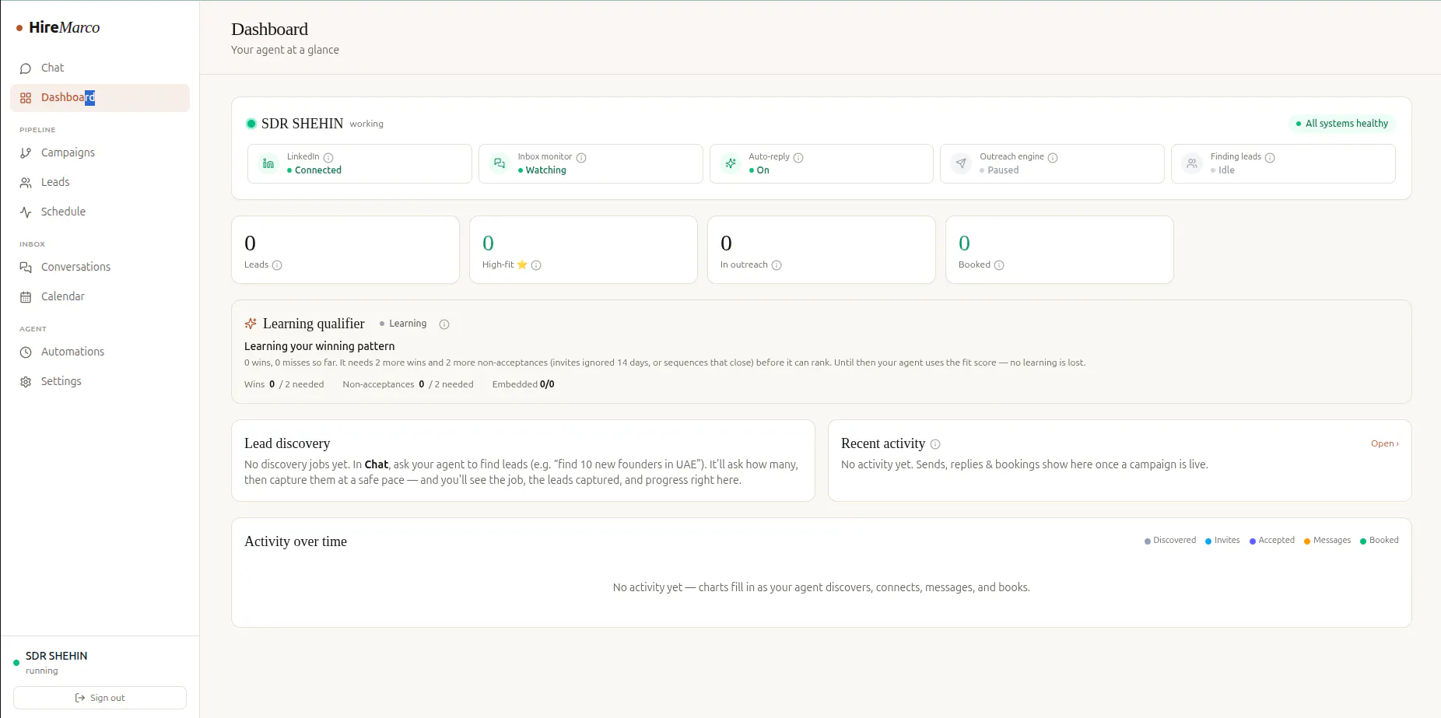Click the LinkedIn status card icon
This screenshot has height=718, width=1441.
268,163
